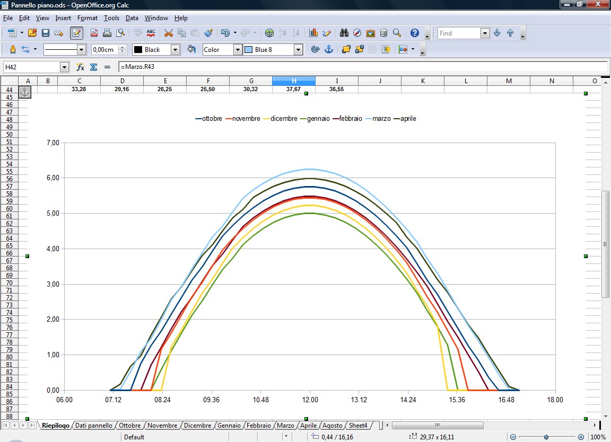Image resolution: width=611 pixels, height=442 pixels.
Task: Switch to the Marzo sheet tab
Action: (x=285, y=426)
